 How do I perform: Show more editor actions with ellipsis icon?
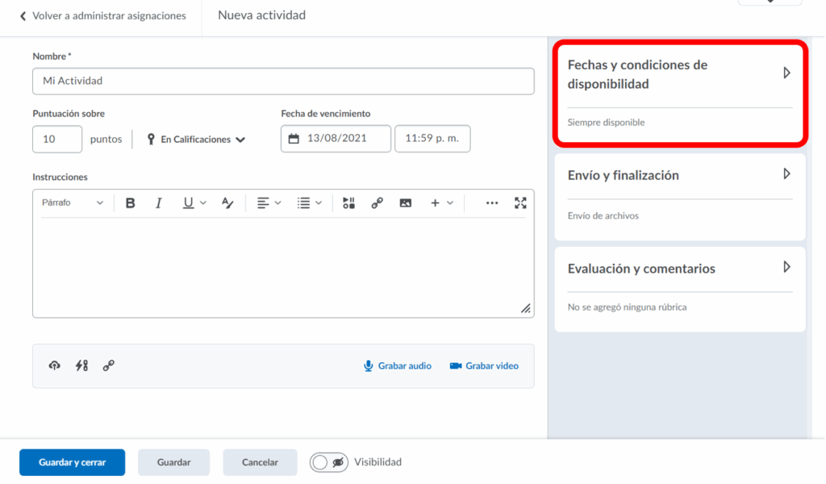click(x=492, y=203)
